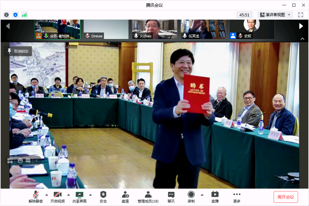The width and height of the screenshot is (309, 206).
Task: Open the speaker view (演讲者视图) dropdown
Action: coord(275,15)
